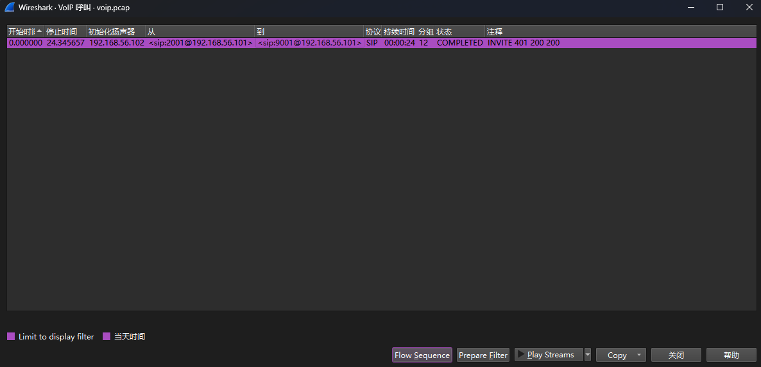761x367 pixels.
Task: Click initial speaker cell 192.168.56.102
Action: [117, 43]
